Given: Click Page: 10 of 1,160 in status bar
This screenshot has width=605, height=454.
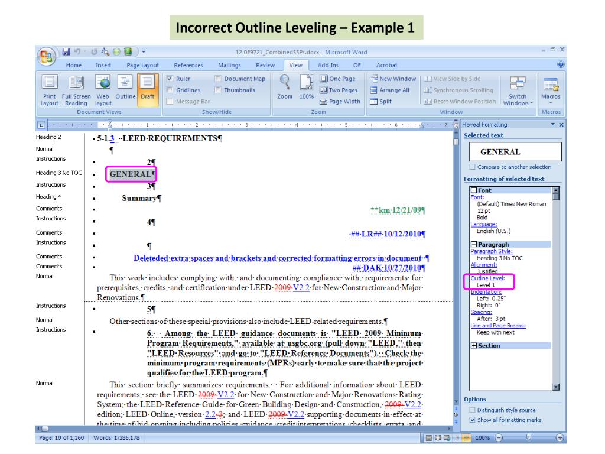Looking at the screenshot, I should pos(61,438).
